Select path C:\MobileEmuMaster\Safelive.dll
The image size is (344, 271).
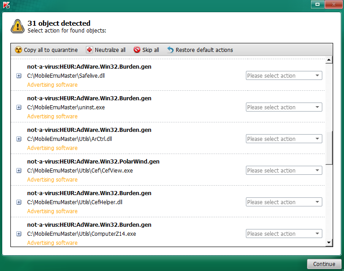(x=66, y=75)
